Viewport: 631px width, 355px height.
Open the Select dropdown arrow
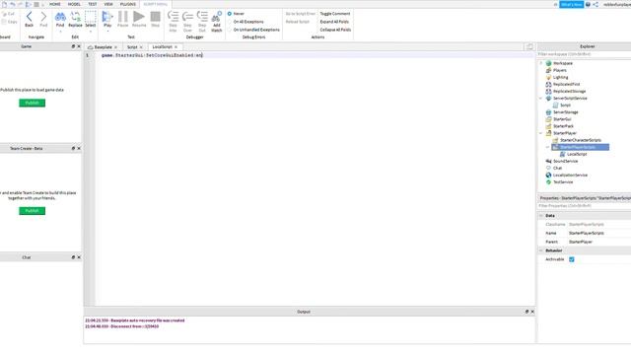91,31
